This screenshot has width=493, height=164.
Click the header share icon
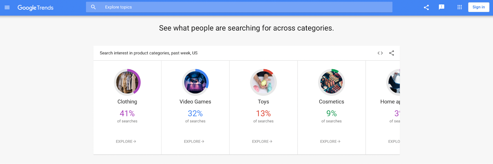click(x=426, y=7)
